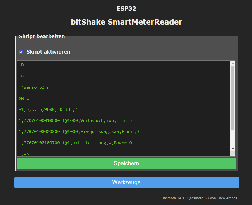Click the >B boot section marker
The image size is (252, 205).
20,76
